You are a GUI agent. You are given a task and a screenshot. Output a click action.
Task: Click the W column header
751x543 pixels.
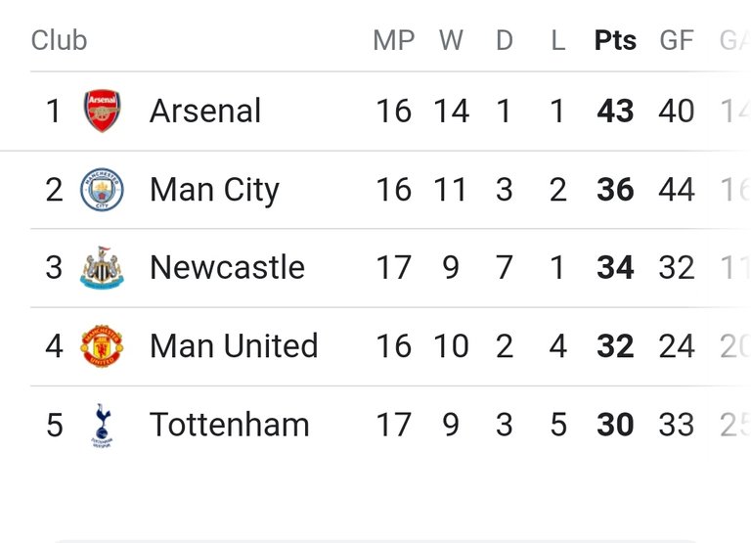[451, 40]
